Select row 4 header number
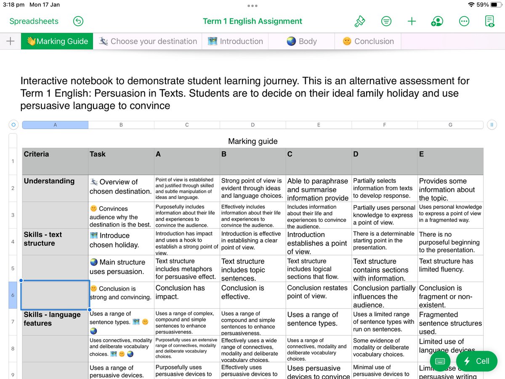This screenshot has height=379, width=505. pos(13,242)
